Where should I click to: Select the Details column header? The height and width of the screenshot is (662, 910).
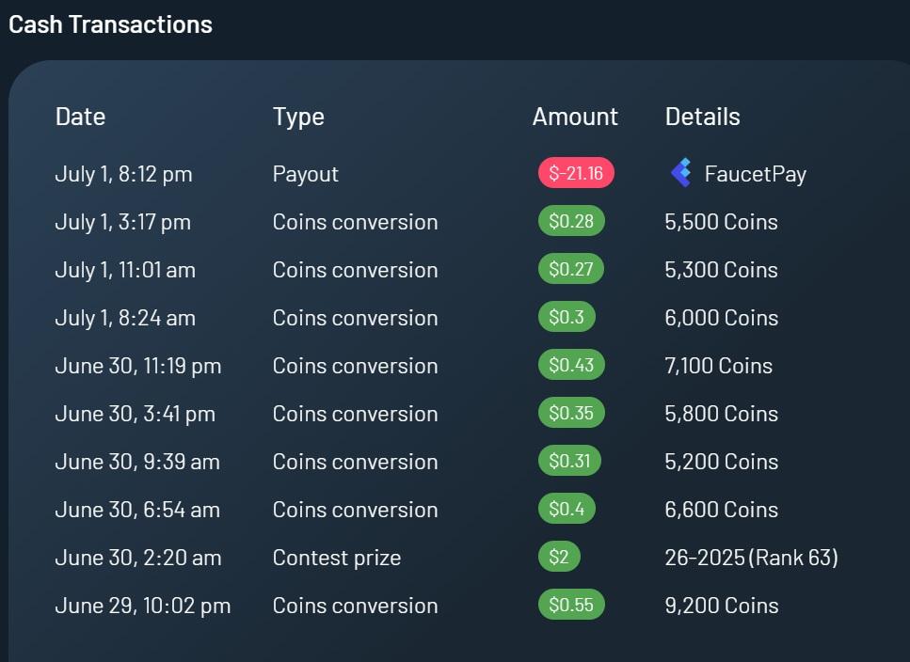pos(702,118)
